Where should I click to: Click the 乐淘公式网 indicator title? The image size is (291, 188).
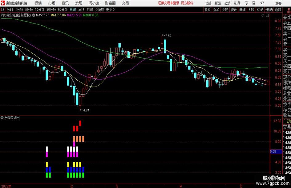(x=12, y=118)
